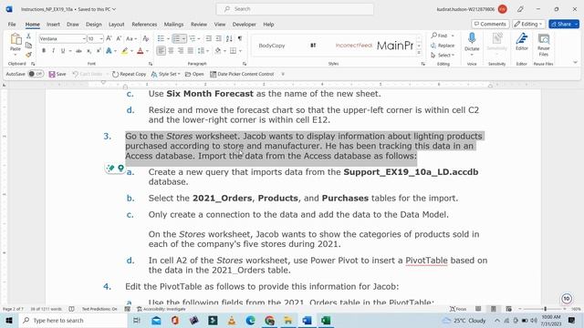Open the font size dropdown

point(101,38)
